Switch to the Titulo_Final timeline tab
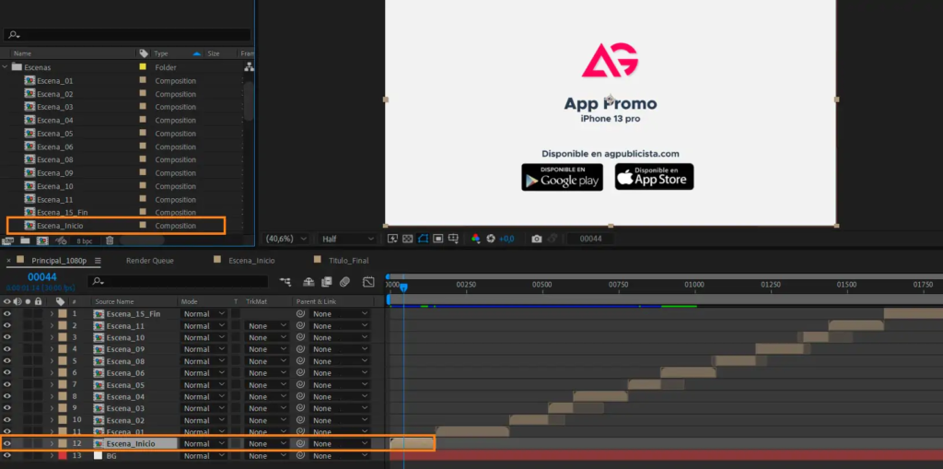The width and height of the screenshot is (943, 469). coord(349,261)
